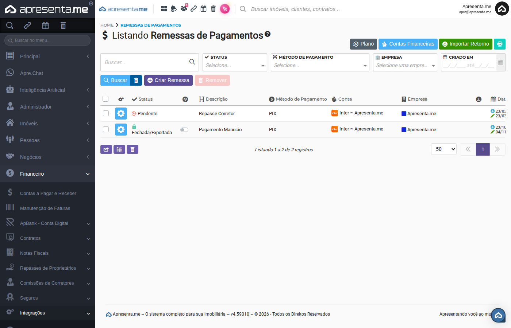Click the help question mark beside page title

pos(268,34)
